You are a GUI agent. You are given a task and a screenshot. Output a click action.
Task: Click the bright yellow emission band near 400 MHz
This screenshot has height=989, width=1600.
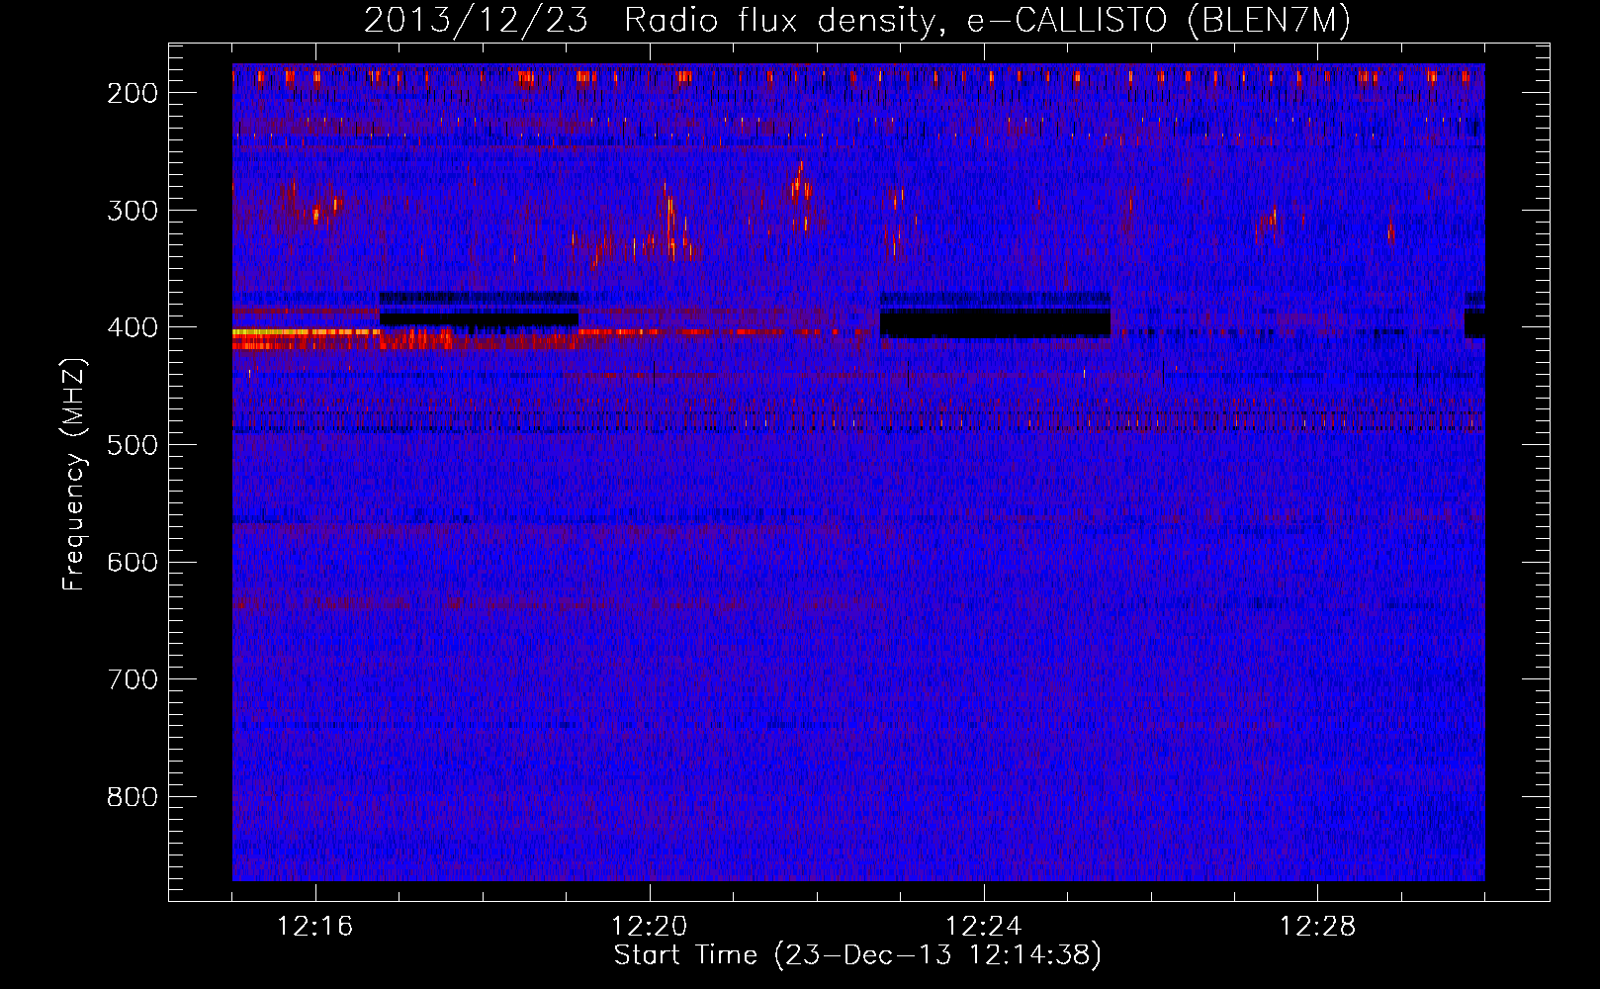pyautogui.click(x=306, y=333)
